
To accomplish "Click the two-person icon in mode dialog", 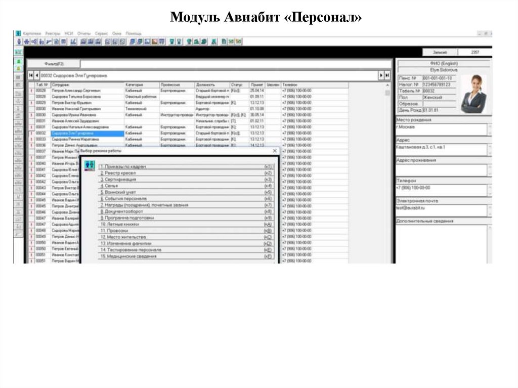I will coord(90,165).
